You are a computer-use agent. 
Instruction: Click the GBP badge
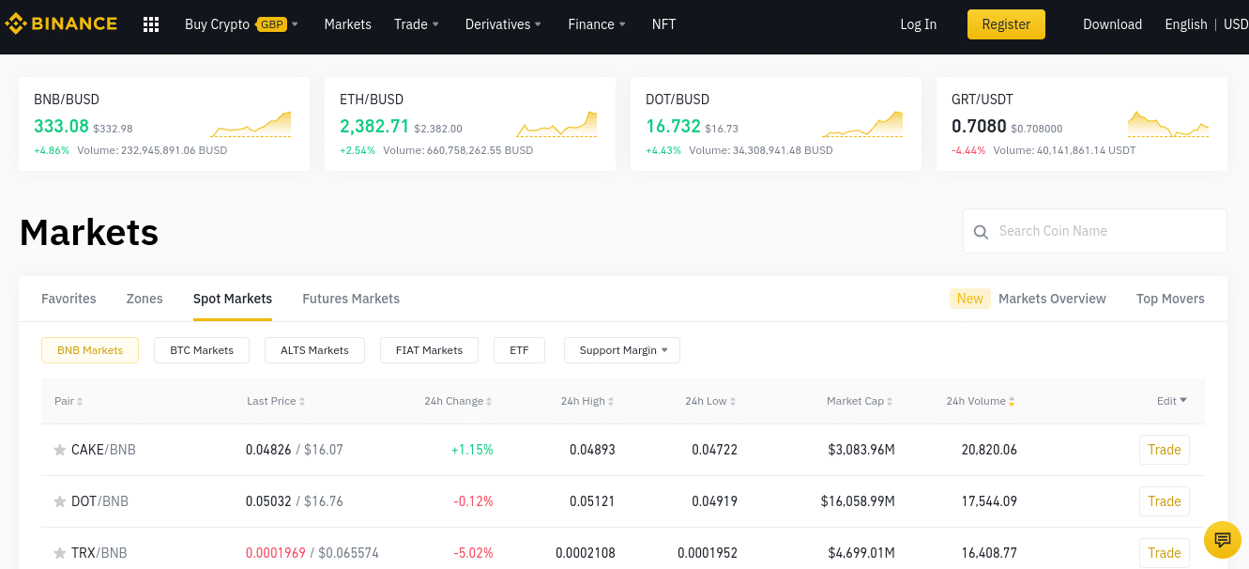tap(271, 24)
